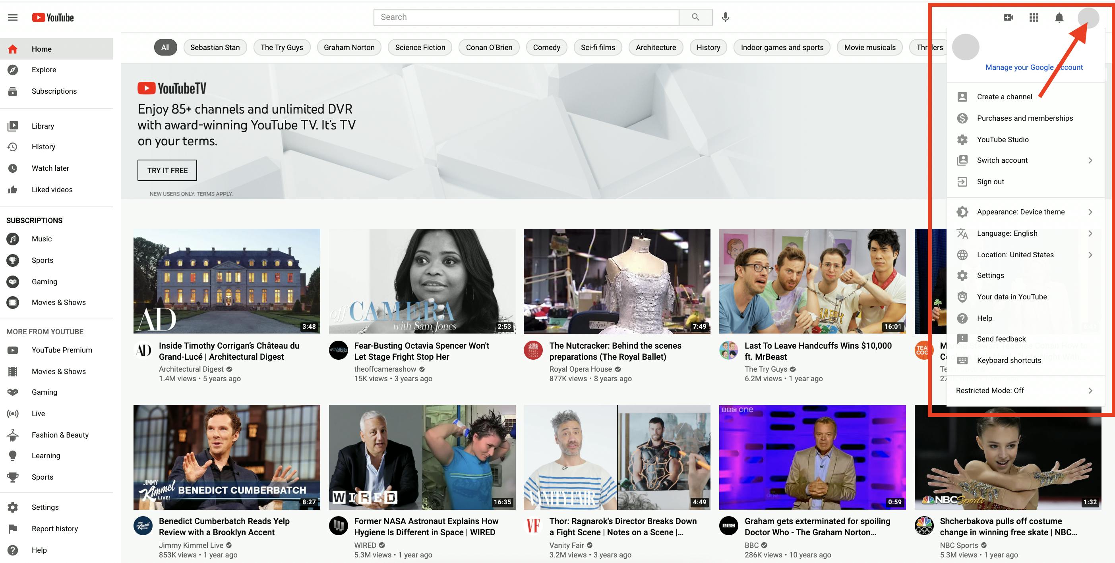The image size is (1115, 563).
Task: Select the All filter chip
Action: tap(165, 48)
